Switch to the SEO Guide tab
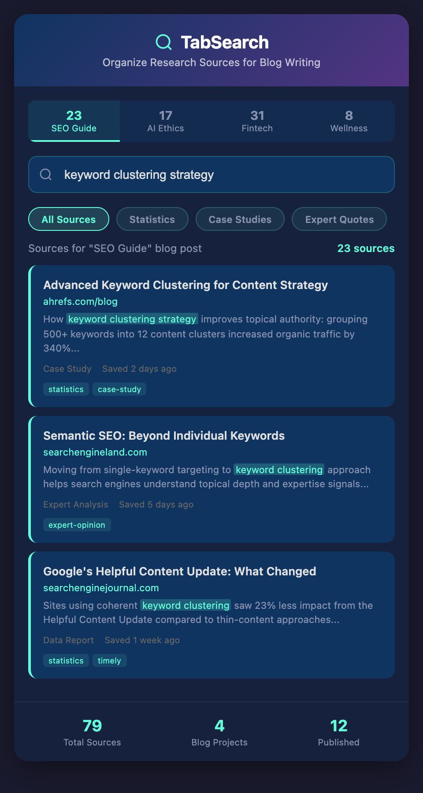Image resolution: width=423 pixels, height=793 pixels. [74, 121]
